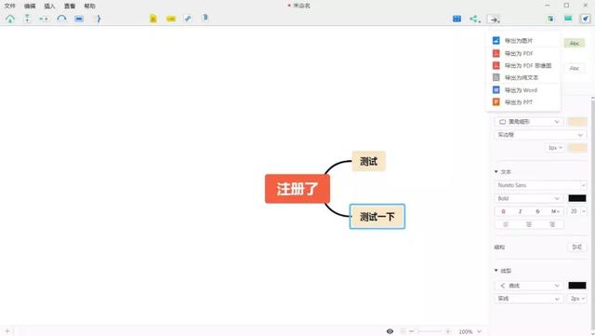This screenshot has height=336, width=595.
Task: Click the yellow note toolbar icon
Action: coord(152,19)
